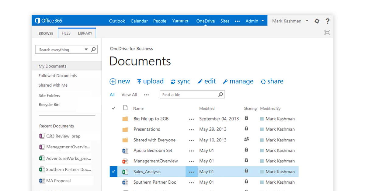Open the ellipsis menu for ManagementOverview

click(191, 161)
